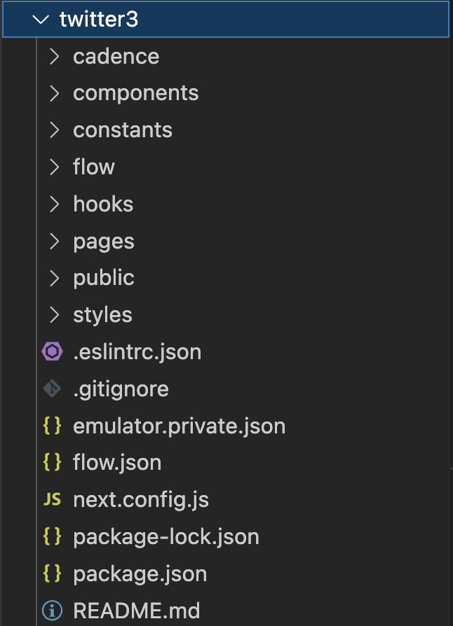Expand the cadence folder chevron
The width and height of the screenshot is (453, 626).
pos(55,56)
